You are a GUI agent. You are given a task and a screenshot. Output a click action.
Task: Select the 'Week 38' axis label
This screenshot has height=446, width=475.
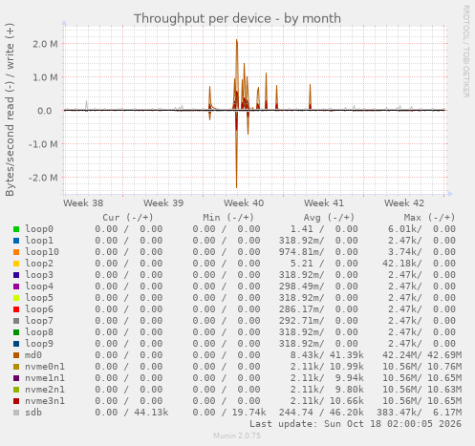(x=83, y=203)
